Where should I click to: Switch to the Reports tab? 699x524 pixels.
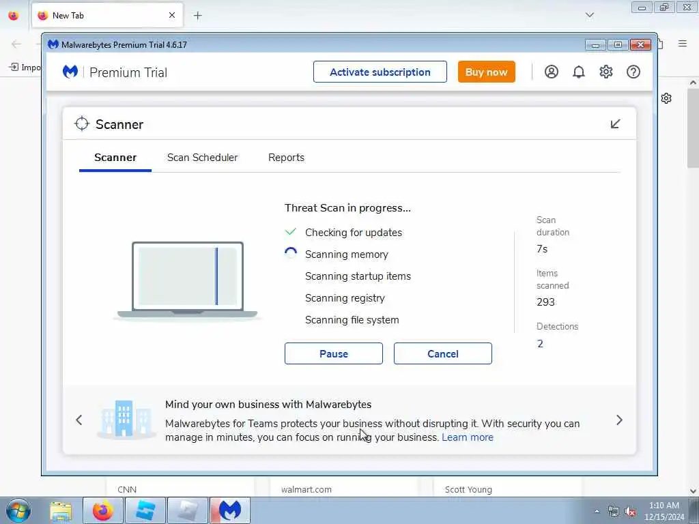(x=286, y=158)
